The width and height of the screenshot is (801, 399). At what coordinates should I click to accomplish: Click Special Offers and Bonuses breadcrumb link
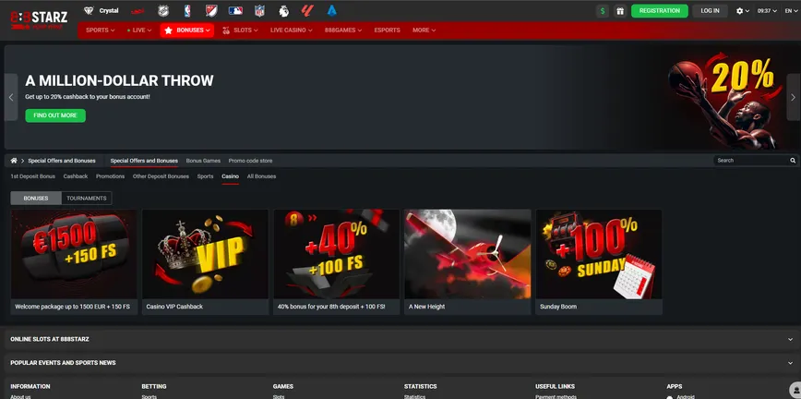click(62, 161)
